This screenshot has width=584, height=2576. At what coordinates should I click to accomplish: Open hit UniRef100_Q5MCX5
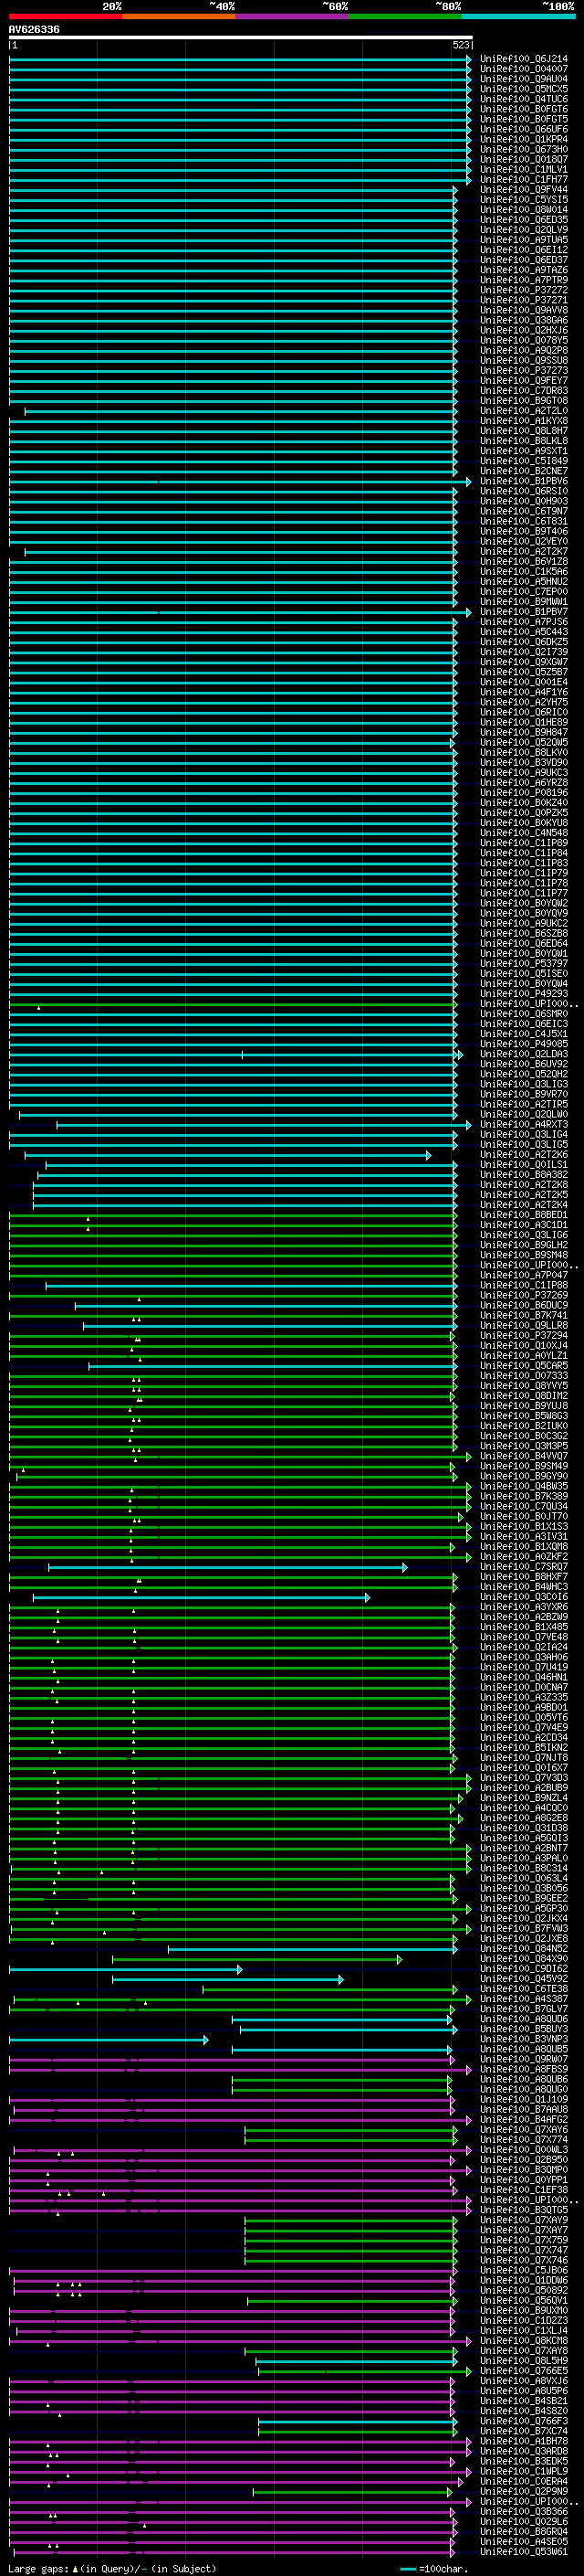click(524, 89)
